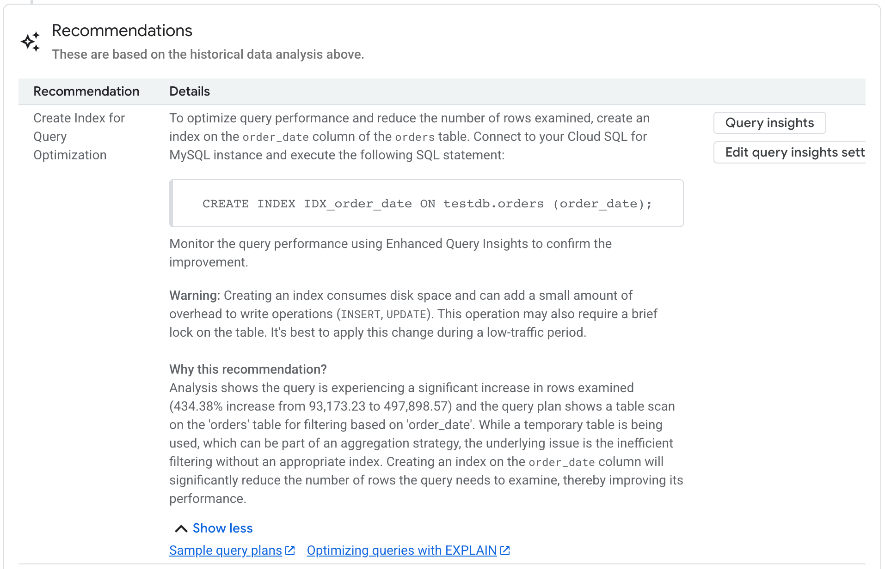Open Sample query plans external link icon
This screenshot has height=569, width=885.
pos(290,550)
